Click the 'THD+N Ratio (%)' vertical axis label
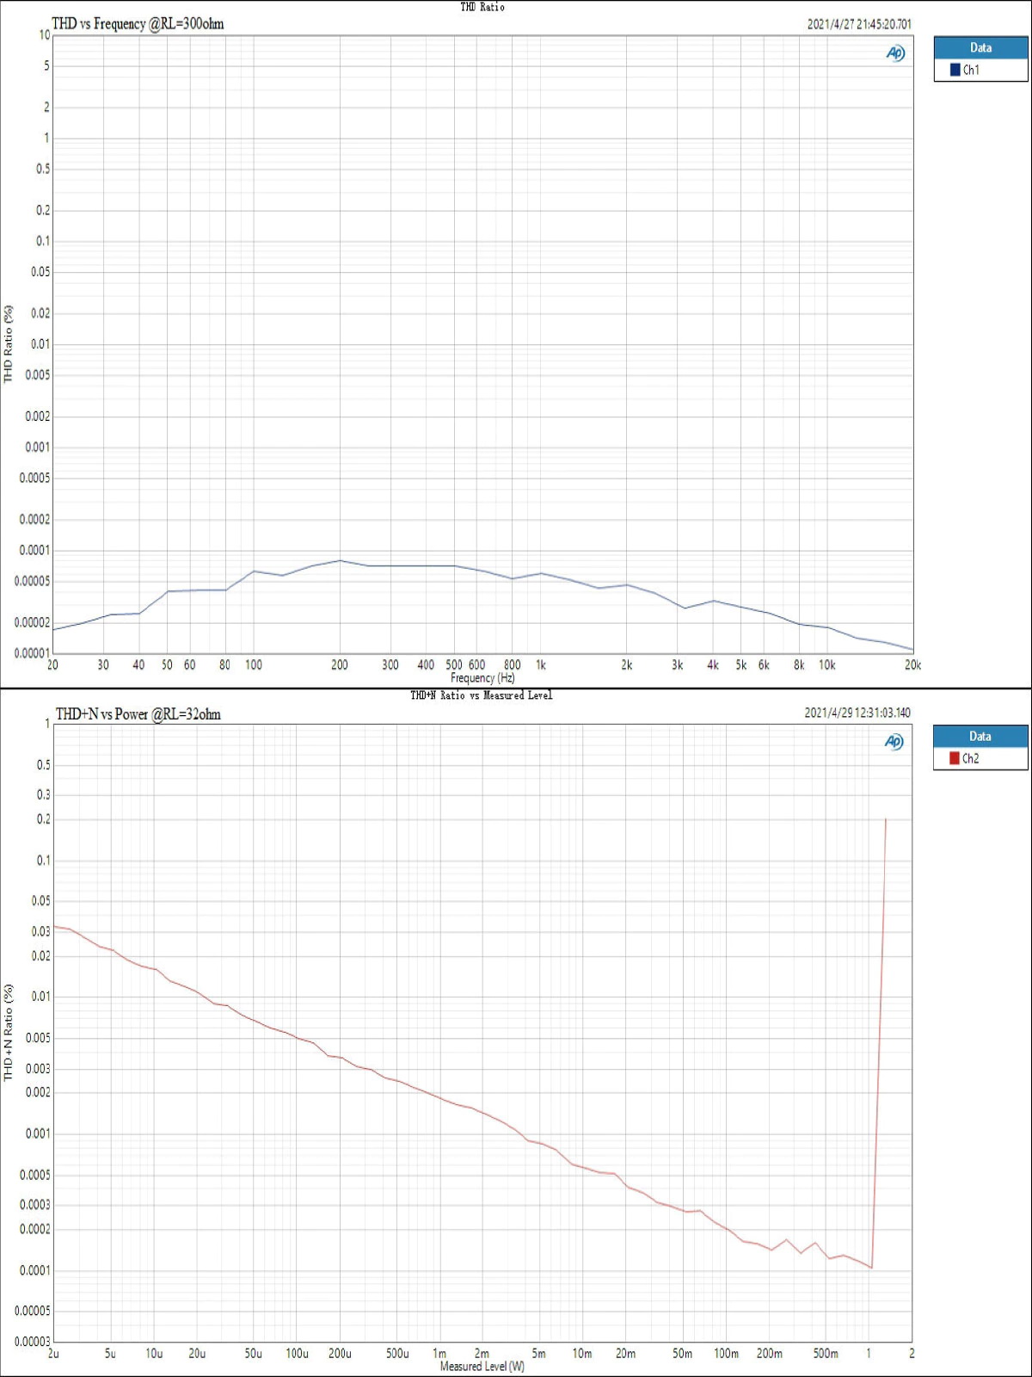Viewport: 1032px width, 1377px height. pyautogui.click(x=9, y=1033)
